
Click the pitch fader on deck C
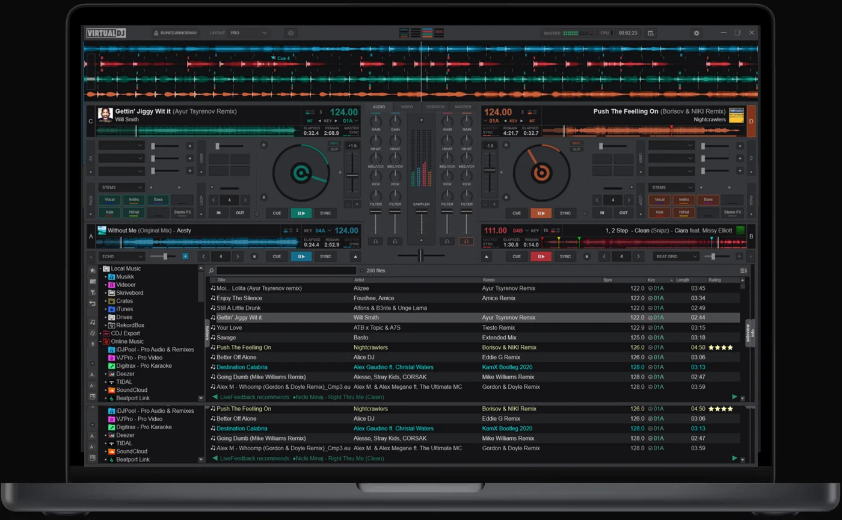(352, 174)
